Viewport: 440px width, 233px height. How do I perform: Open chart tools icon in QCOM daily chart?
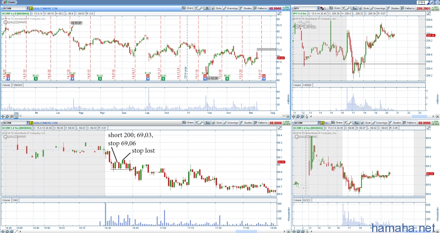click(x=196, y=8)
